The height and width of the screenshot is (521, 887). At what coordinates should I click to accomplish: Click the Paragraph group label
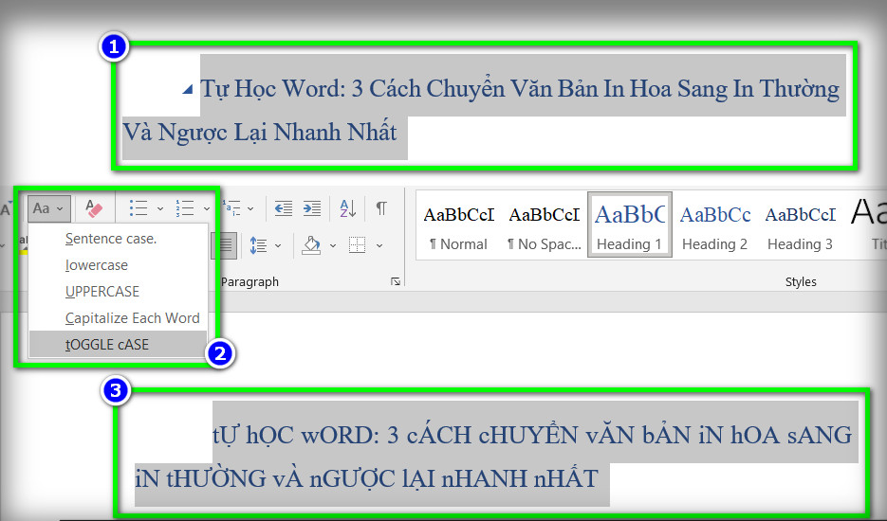click(250, 281)
